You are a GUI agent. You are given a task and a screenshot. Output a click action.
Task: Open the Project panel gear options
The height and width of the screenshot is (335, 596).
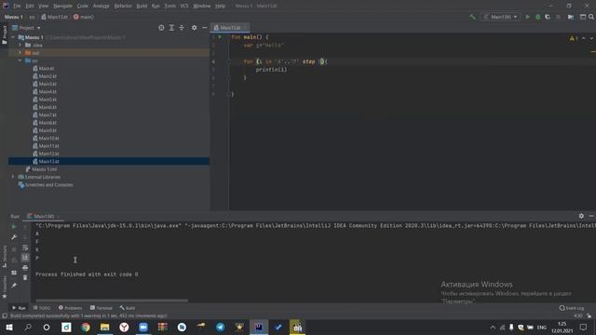(195, 28)
